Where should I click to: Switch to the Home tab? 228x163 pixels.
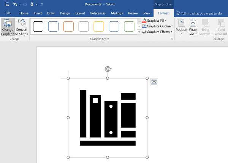point(24,13)
